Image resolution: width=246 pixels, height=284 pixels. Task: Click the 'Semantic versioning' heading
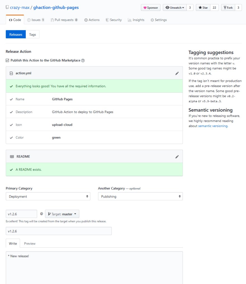click(x=210, y=110)
